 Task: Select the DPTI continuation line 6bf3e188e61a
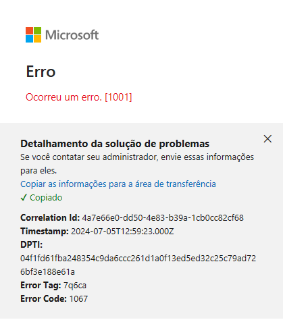[x=47, y=272]
